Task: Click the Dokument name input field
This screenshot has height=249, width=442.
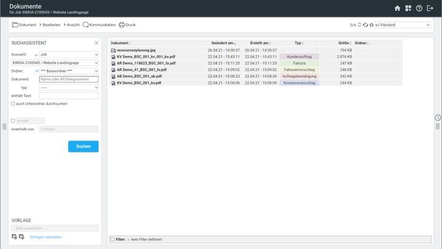Action: click(69, 79)
